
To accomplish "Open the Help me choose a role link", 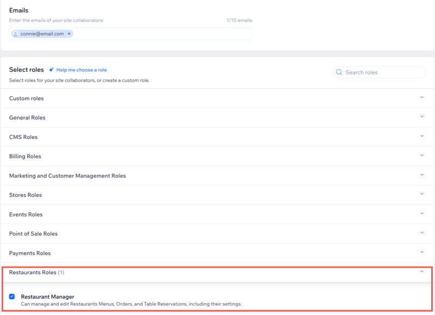I will pyautogui.click(x=82, y=70).
